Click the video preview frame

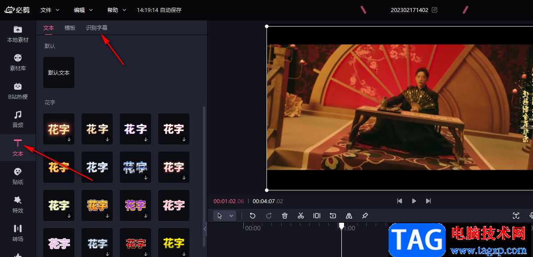400,107
